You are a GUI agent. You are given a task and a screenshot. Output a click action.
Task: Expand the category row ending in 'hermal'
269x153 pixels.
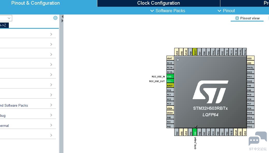pos(28,125)
